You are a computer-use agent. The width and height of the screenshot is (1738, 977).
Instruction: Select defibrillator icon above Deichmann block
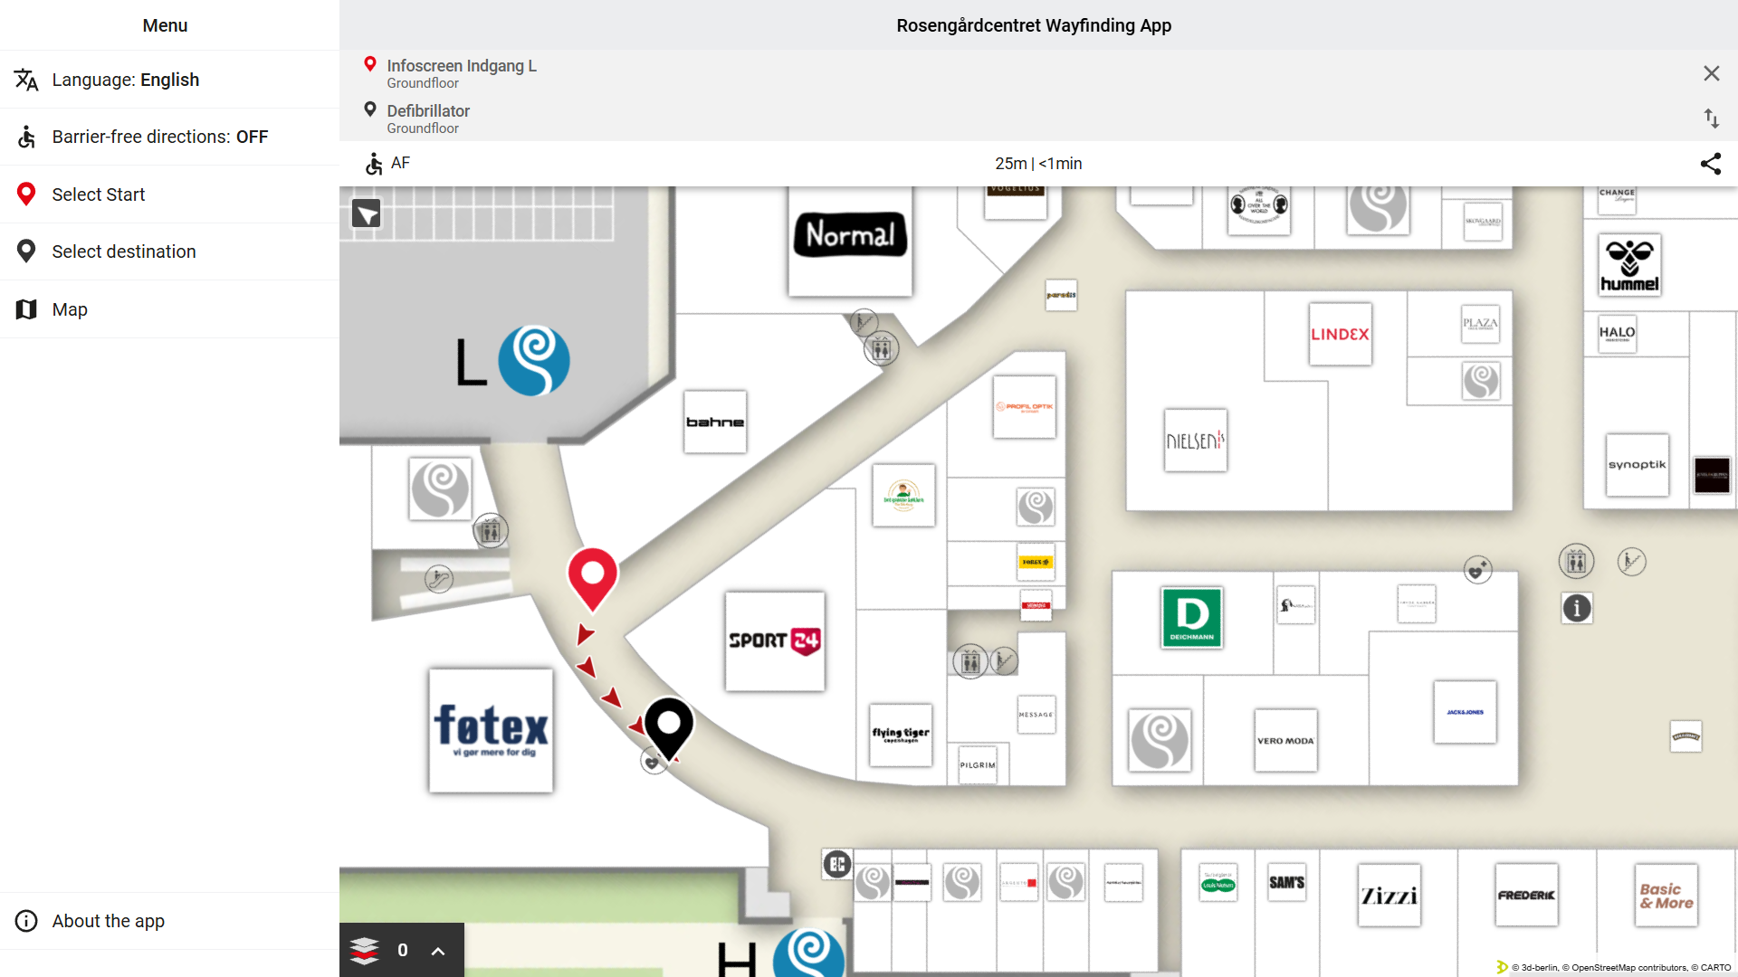(1478, 569)
